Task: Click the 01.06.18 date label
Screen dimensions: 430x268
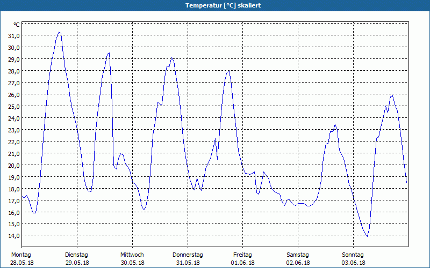Action: 242,263
